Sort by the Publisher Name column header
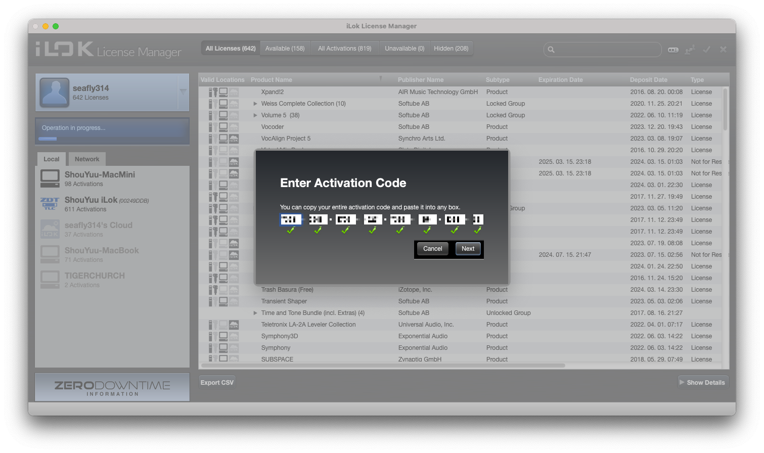The image size is (764, 453). (420, 80)
